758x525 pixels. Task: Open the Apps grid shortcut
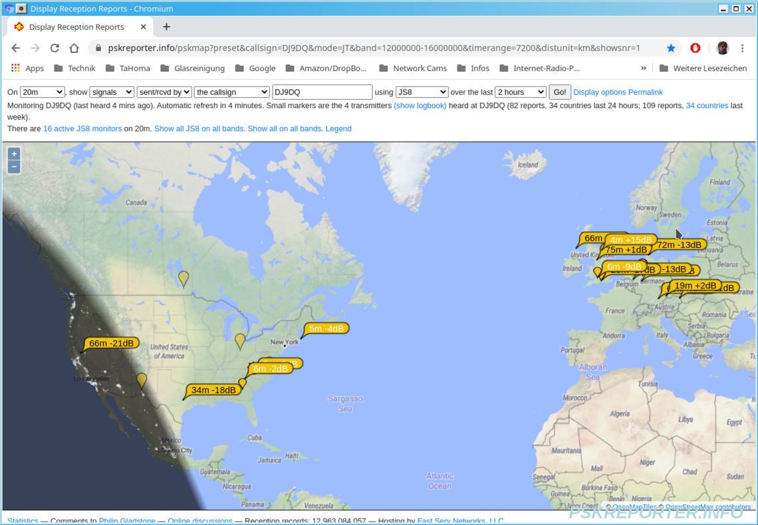(x=27, y=68)
